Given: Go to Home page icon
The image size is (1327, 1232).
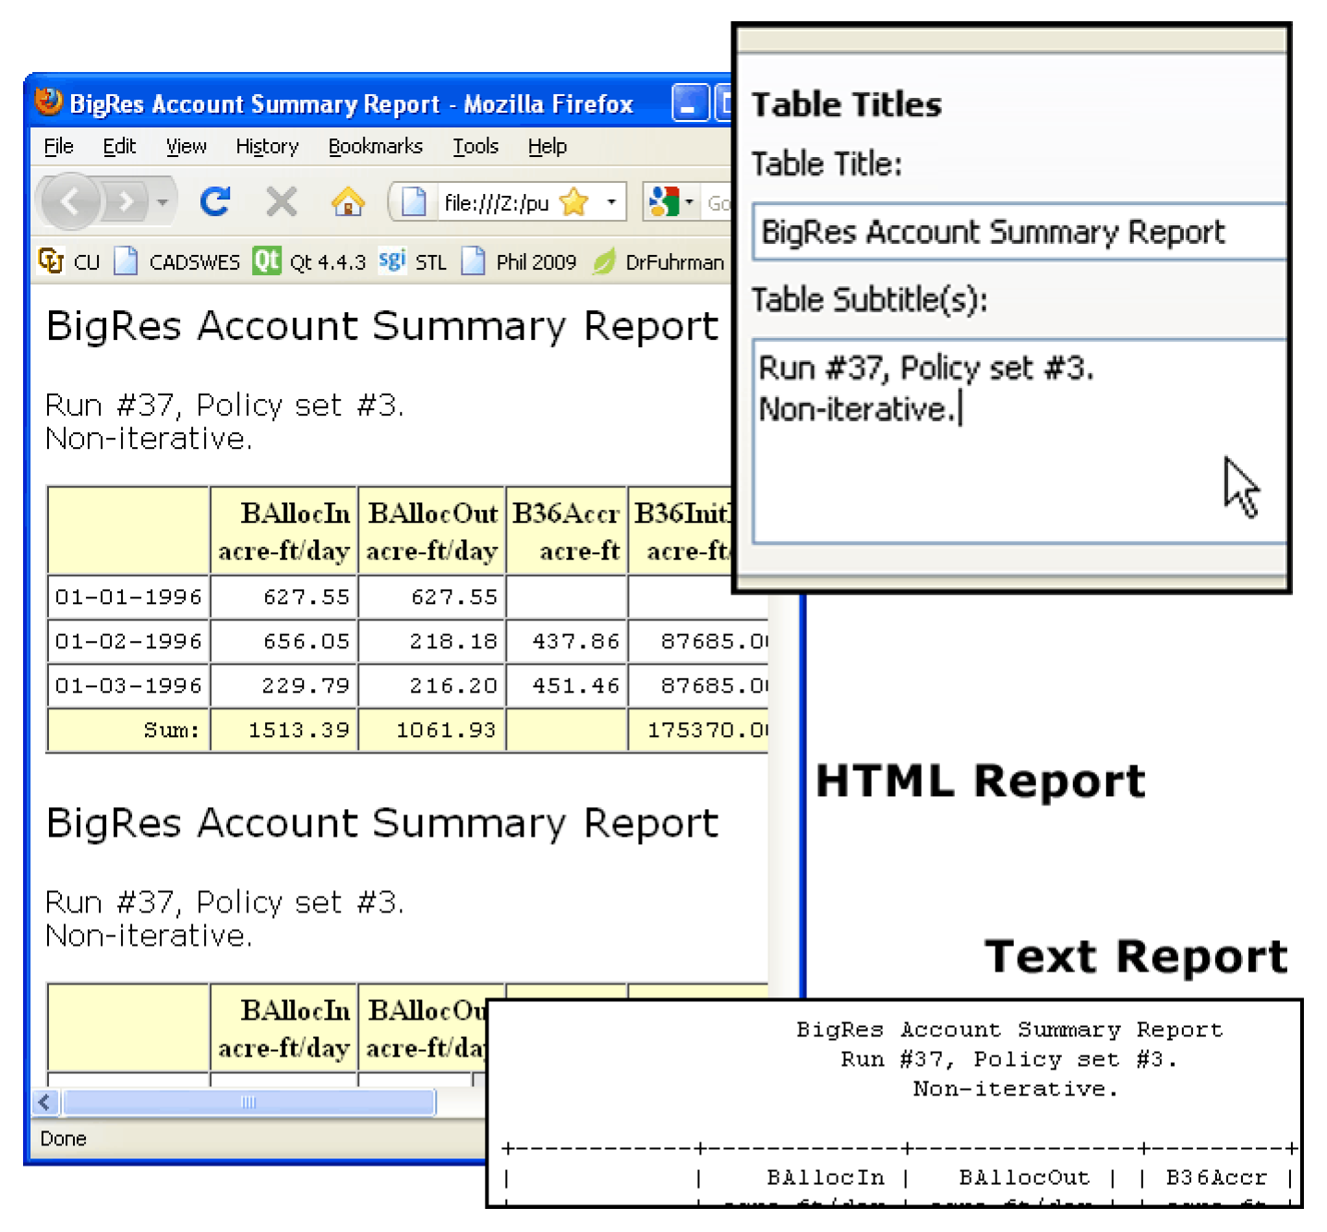Looking at the screenshot, I should click(348, 201).
